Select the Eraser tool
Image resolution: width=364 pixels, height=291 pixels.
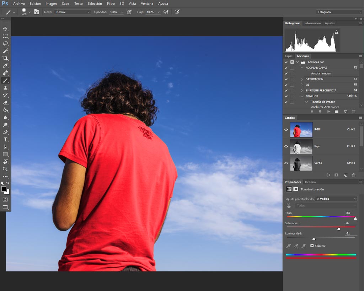(5, 103)
